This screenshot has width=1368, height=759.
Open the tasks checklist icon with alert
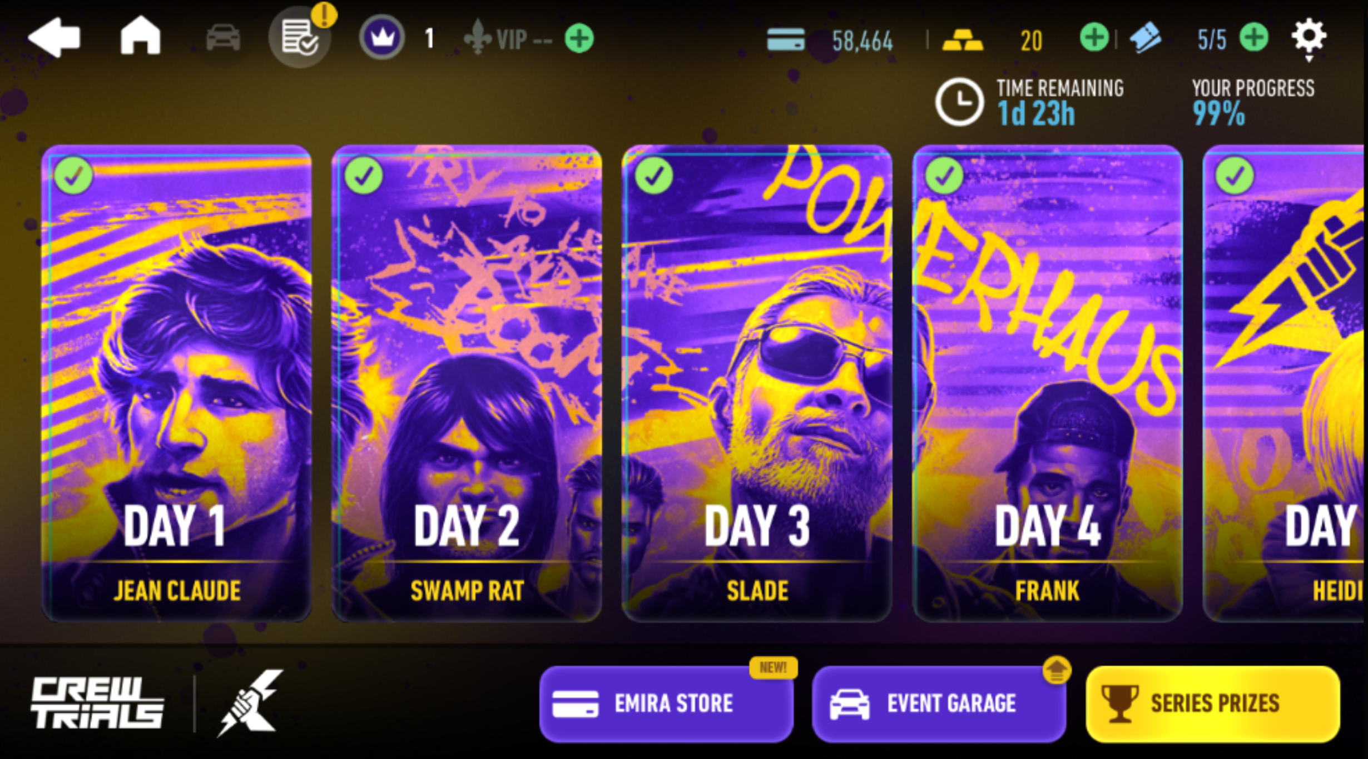pyautogui.click(x=300, y=37)
